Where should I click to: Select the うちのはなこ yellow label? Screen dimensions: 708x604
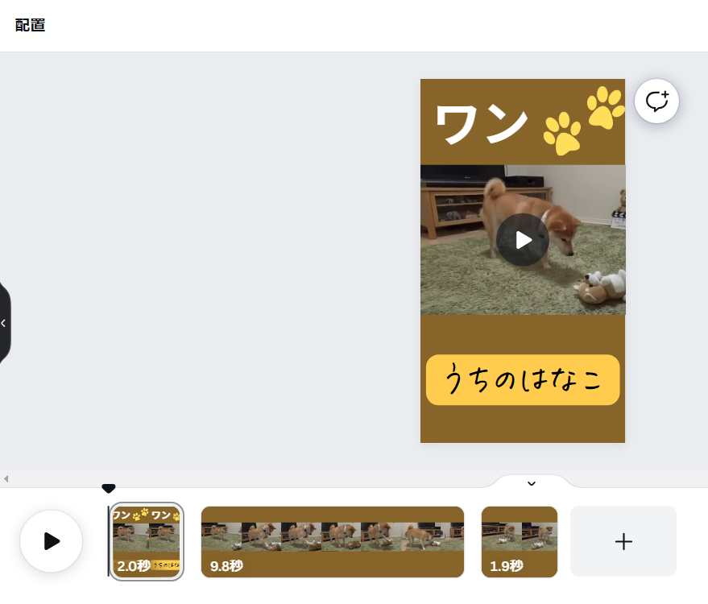[523, 379]
